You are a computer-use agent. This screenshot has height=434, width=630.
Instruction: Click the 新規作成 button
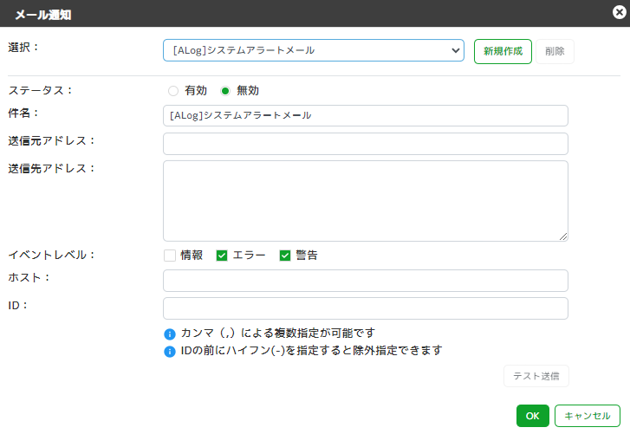pyautogui.click(x=503, y=51)
